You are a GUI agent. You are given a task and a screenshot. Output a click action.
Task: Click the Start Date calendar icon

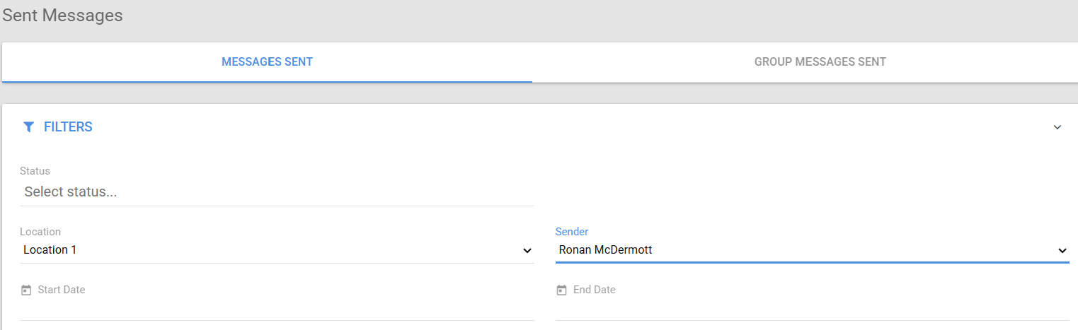26,290
